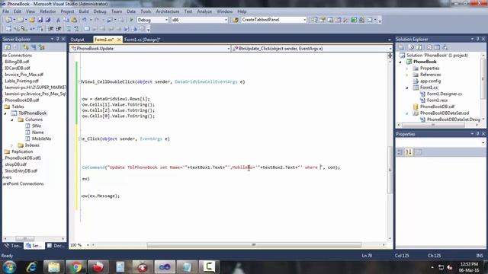
Task: Open the File menu
Action: click(x=5, y=11)
